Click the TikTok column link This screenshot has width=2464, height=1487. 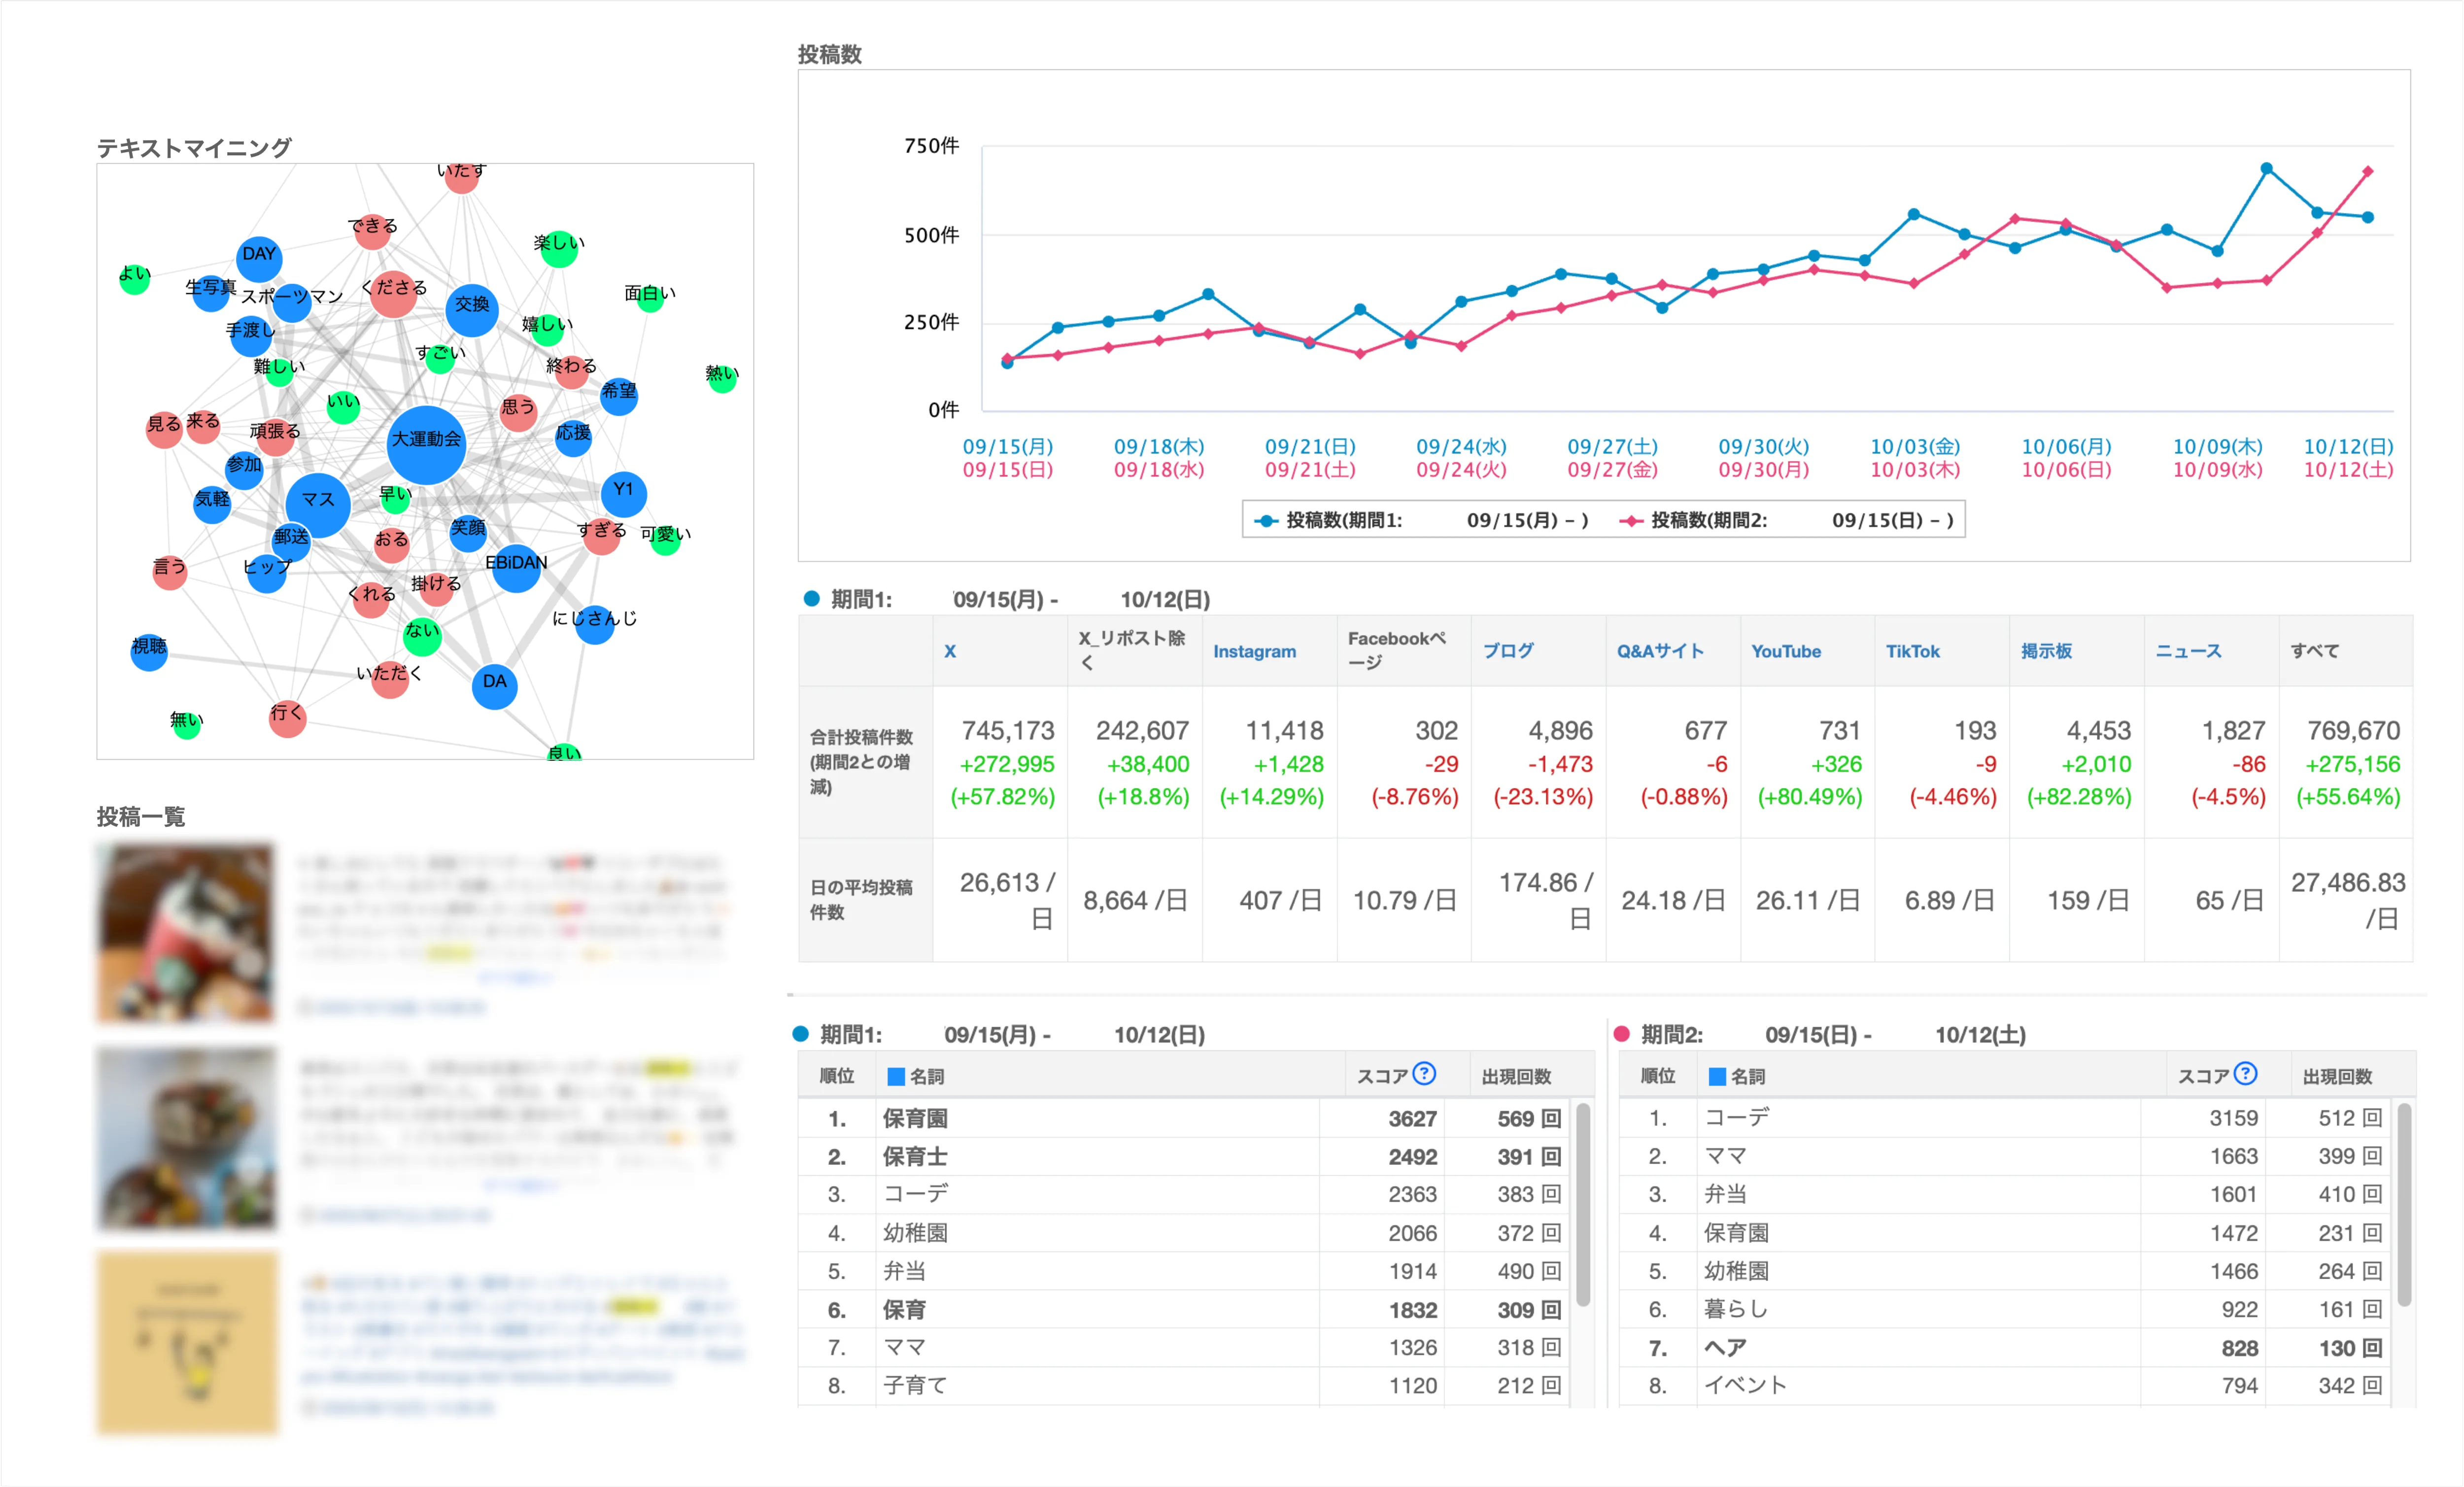click(1913, 651)
